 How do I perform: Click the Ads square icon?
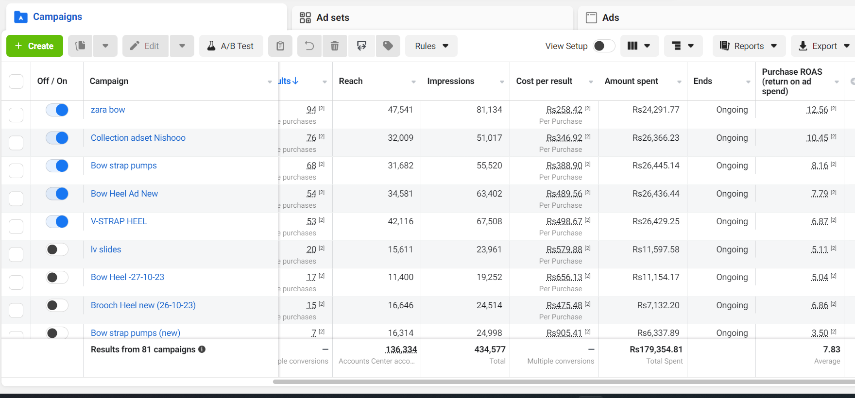pos(591,18)
